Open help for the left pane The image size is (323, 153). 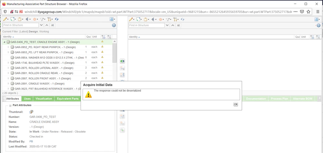[x=114, y=25]
